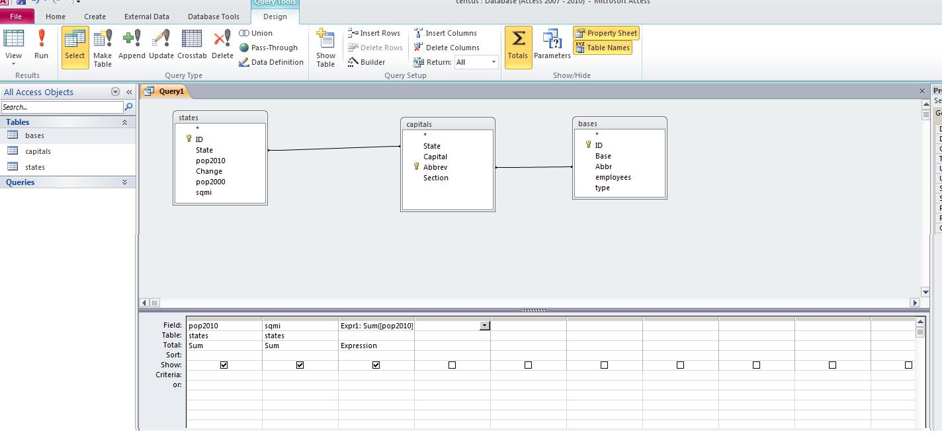This screenshot has width=942, height=440.
Task: Switch to the External Data tab
Action: tap(147, 17)
